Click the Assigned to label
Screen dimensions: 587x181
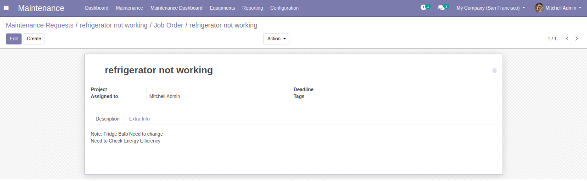(104, 96)
